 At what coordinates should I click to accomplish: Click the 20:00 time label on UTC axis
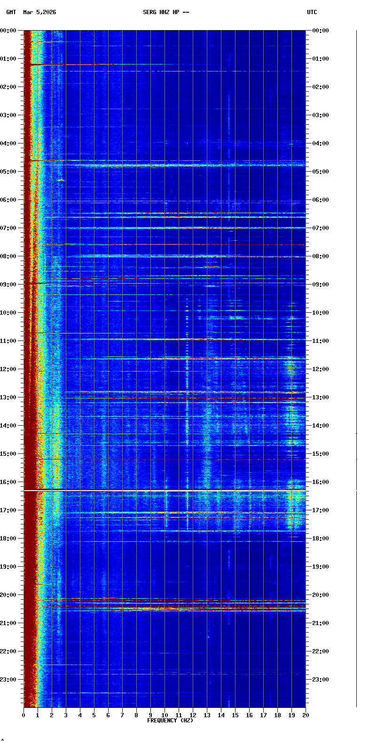321,595
